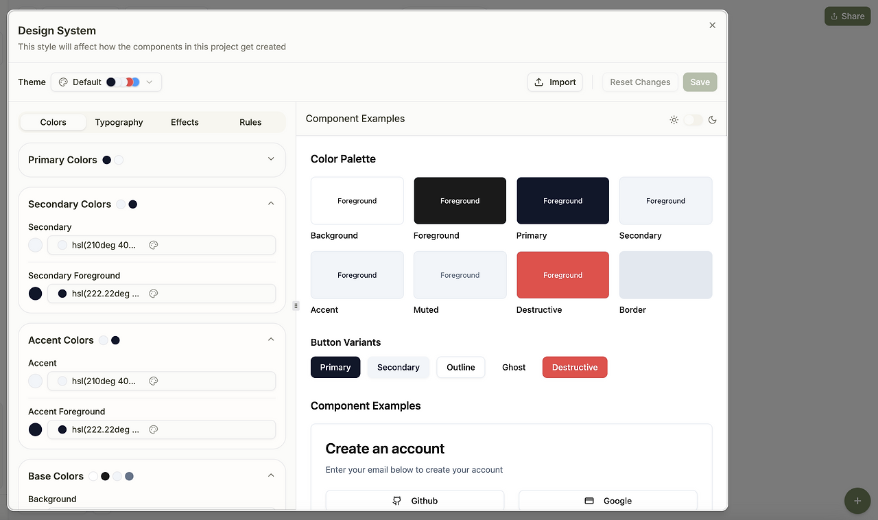Click the "This style will affect" subtitle
This screenshot has height=520, width=878.
tap(152, 47)
